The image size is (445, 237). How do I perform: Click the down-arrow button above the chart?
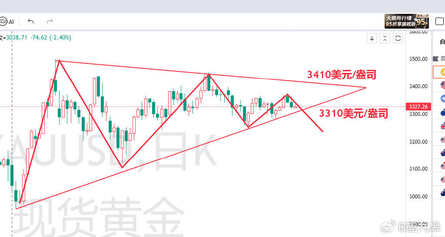tap(372, 39)
